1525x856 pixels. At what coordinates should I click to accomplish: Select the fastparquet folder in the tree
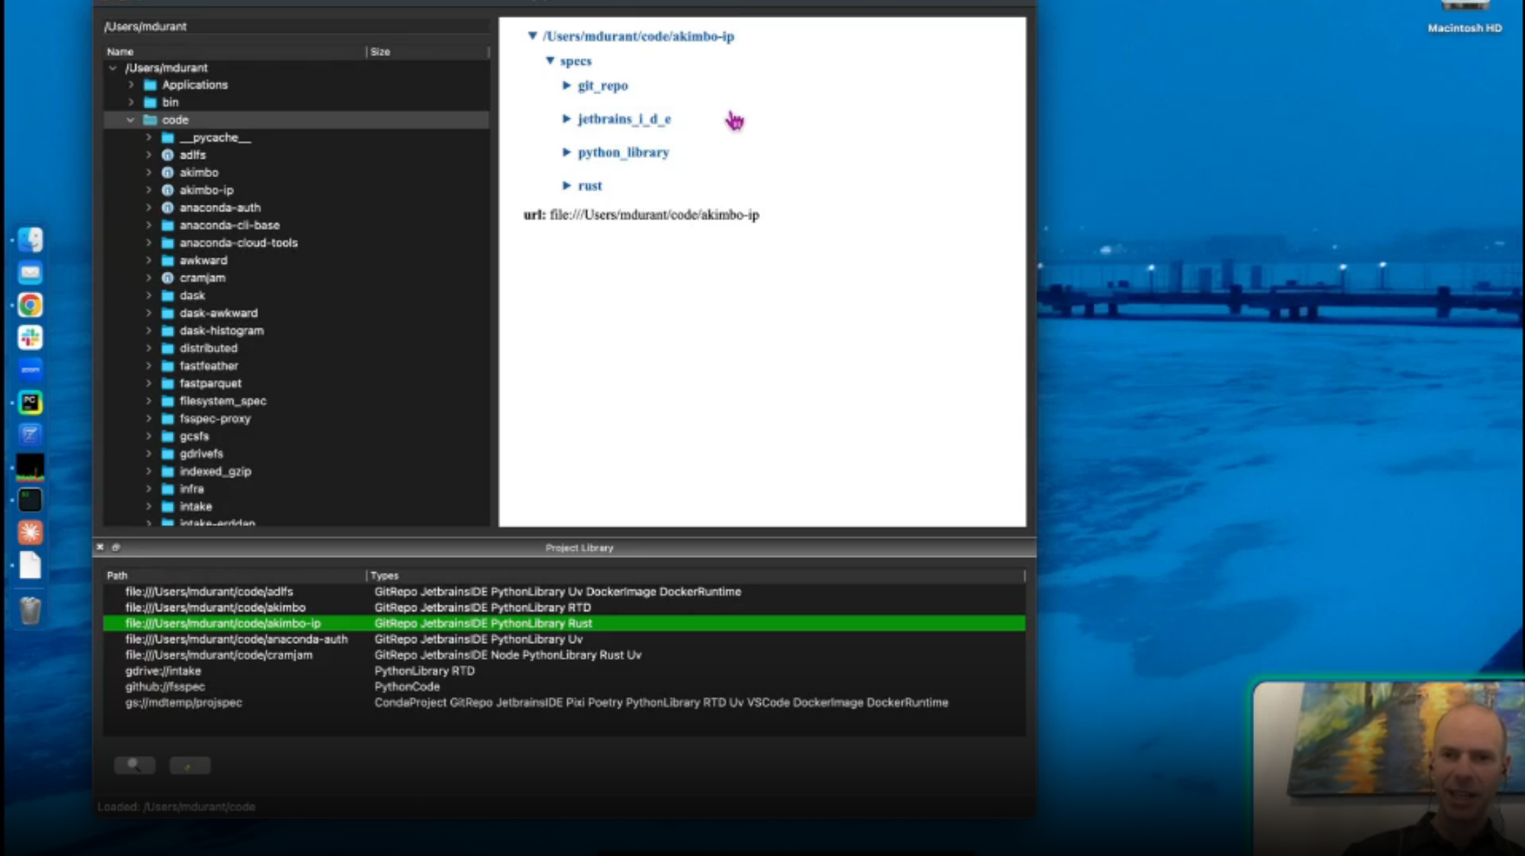210,384
